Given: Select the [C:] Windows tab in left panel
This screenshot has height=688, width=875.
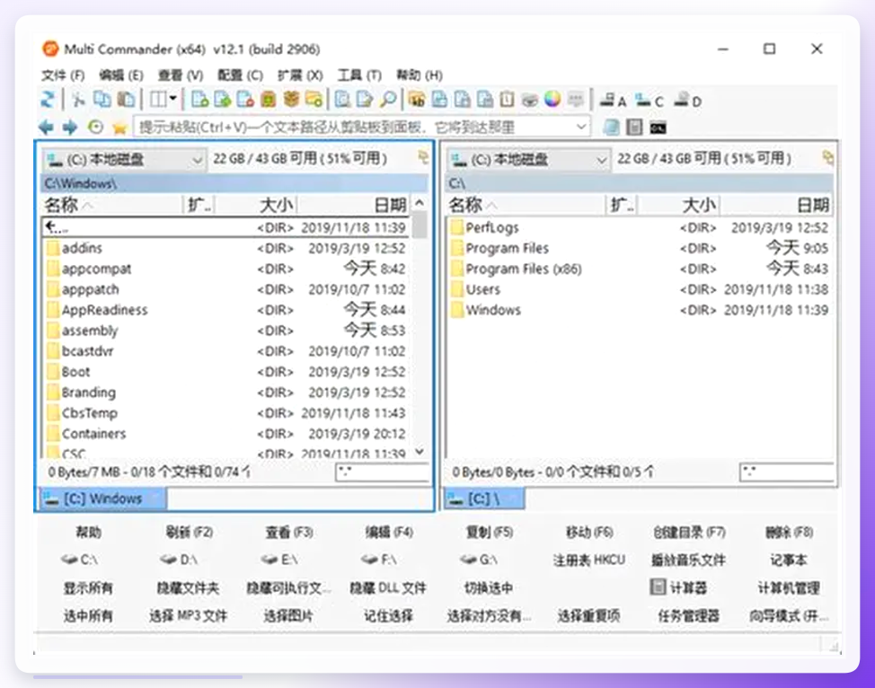Looking at the screenshot, I should click(x=102, y=498).
